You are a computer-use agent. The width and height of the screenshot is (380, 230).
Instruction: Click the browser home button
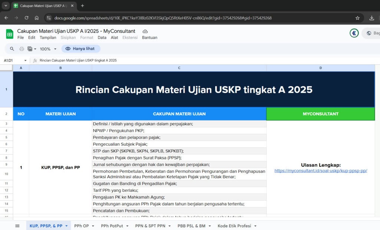pyautogui.click(x=37, y=18)
